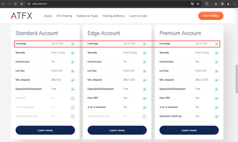Image resolution: width=238 pixels, height=142 pixels.
Task: Open the browser downloads icon
Action: 216,4
